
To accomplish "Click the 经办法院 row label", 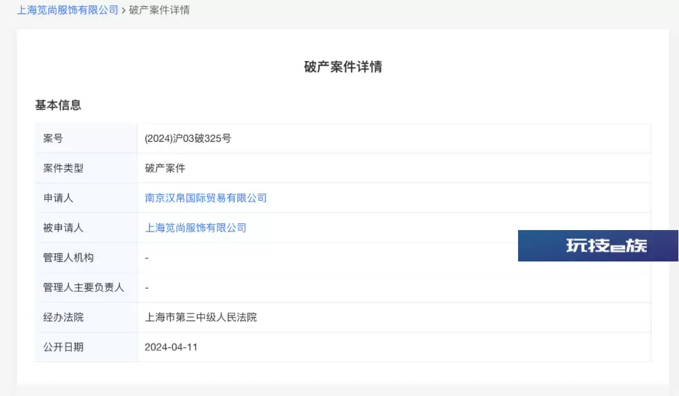I will coord(63,317).
